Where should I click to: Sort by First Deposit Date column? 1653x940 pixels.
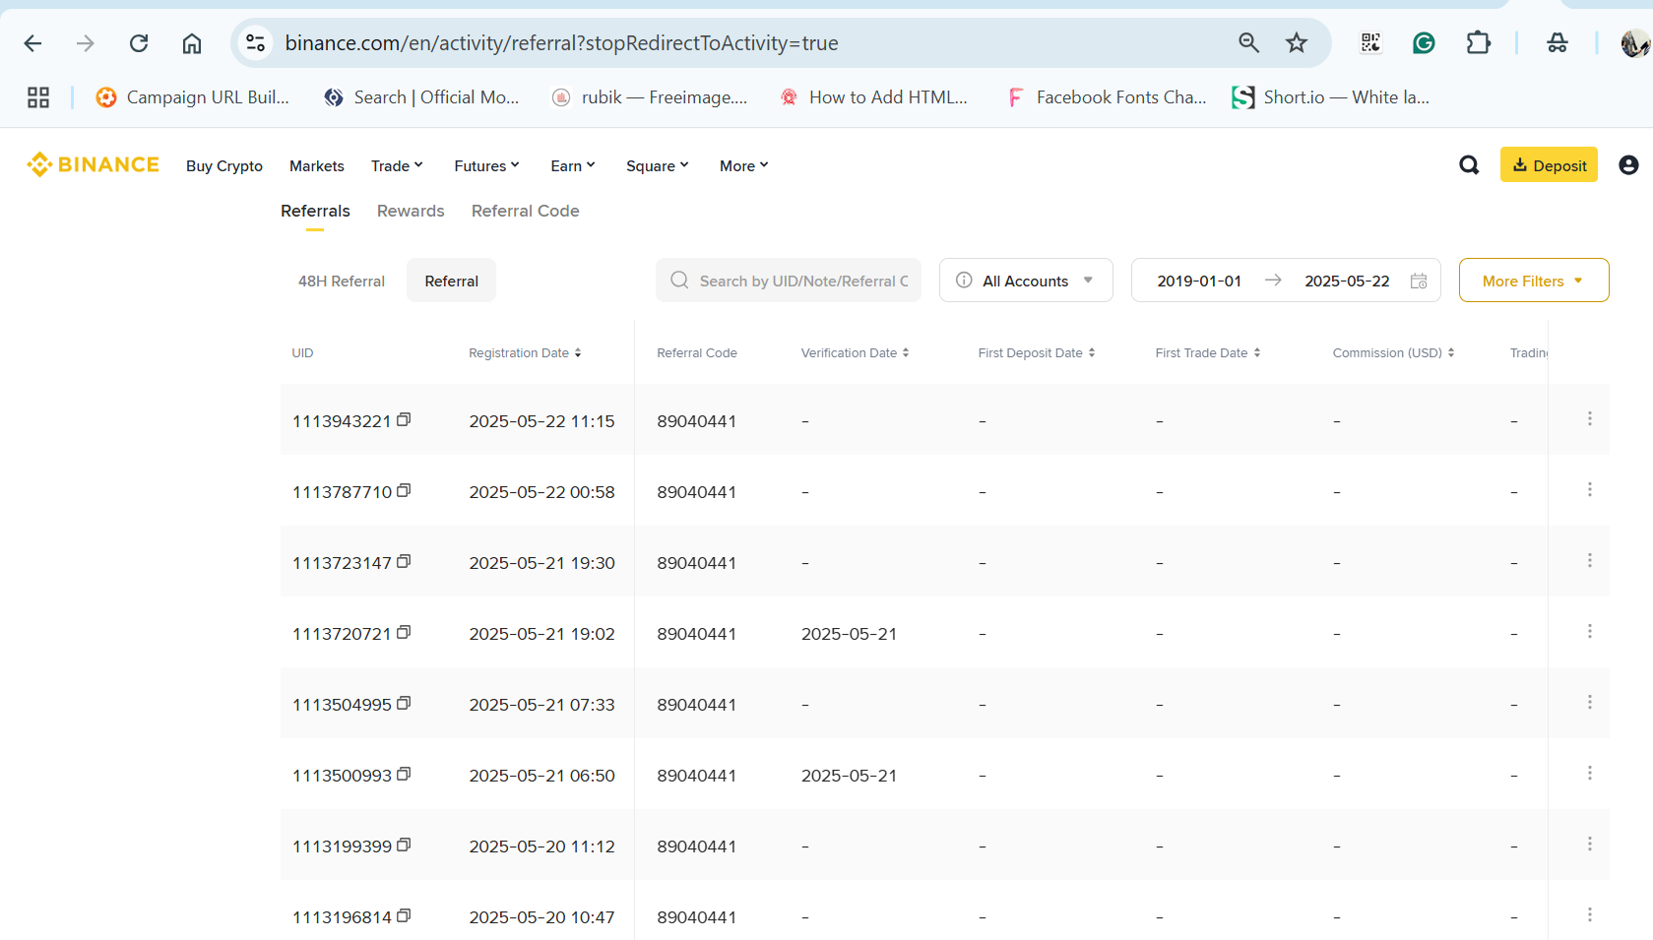tap(1036, 353)
